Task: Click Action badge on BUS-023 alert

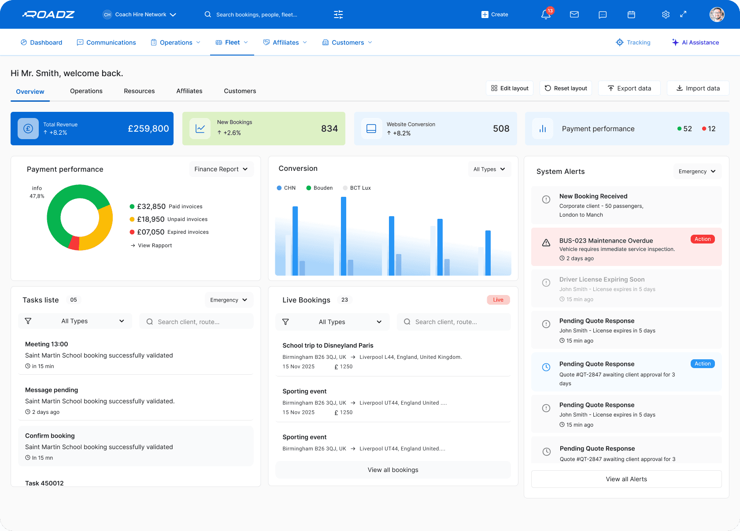Action: point(703,239)
